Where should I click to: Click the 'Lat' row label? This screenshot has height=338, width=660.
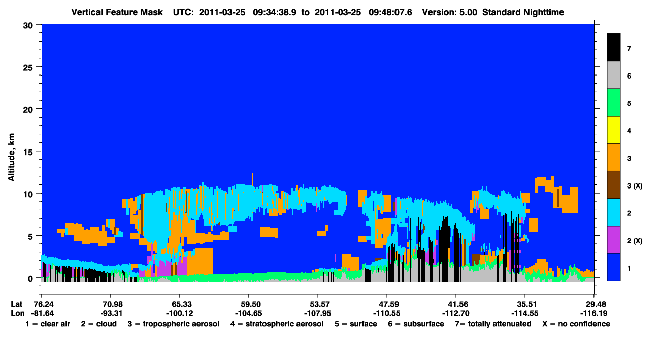[16, 304]
